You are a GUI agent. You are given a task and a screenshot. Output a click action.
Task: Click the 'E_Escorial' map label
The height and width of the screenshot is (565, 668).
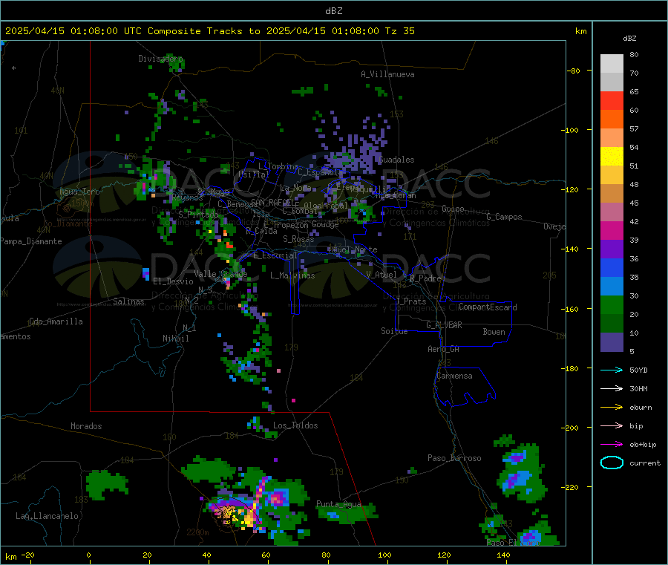pyautogui.click(x=275, y=255)
